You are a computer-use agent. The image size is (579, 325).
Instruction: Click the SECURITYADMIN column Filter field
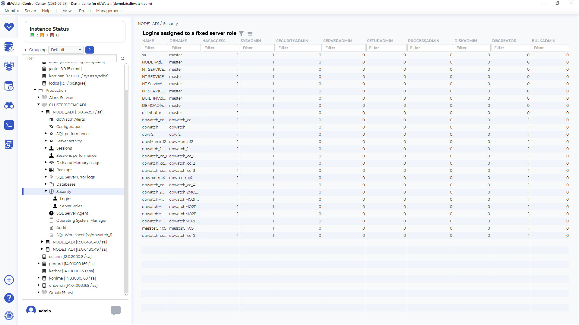coord(299,48)
